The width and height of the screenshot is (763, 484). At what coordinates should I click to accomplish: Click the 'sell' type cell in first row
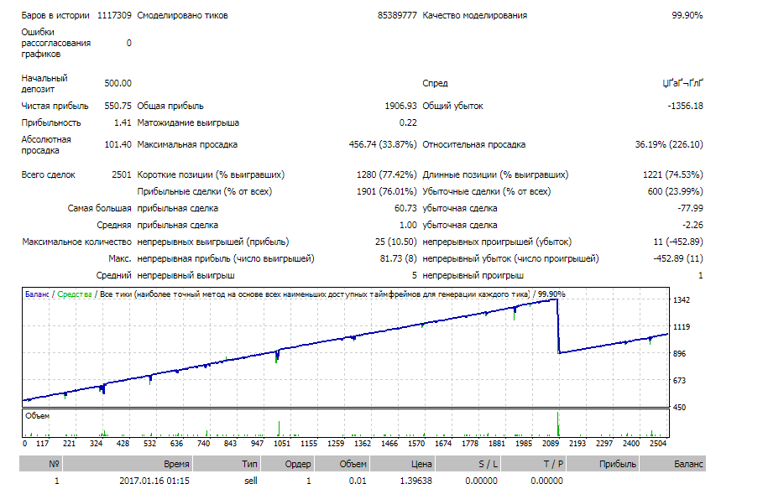[251, 480]
